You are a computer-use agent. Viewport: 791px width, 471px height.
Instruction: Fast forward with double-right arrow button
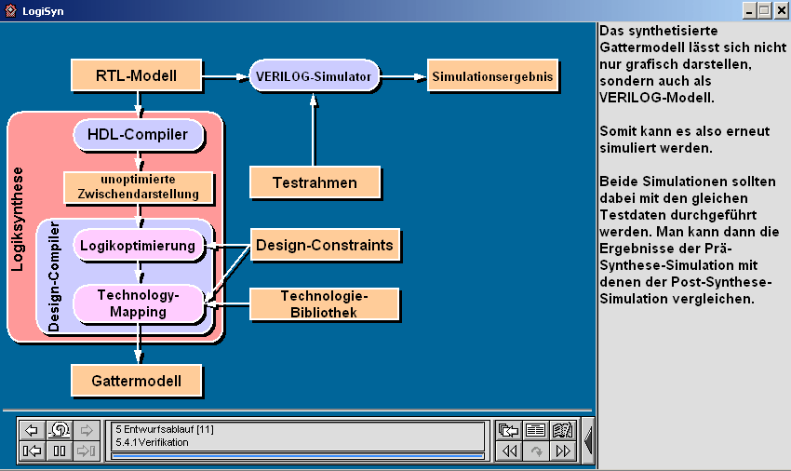pyautogui.click(x=562, y=451)
